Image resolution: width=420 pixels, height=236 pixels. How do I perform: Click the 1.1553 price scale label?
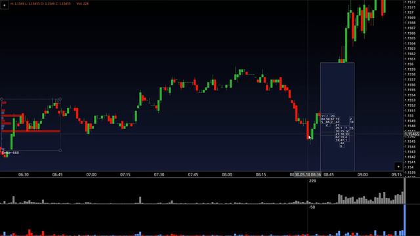[410, 100]
